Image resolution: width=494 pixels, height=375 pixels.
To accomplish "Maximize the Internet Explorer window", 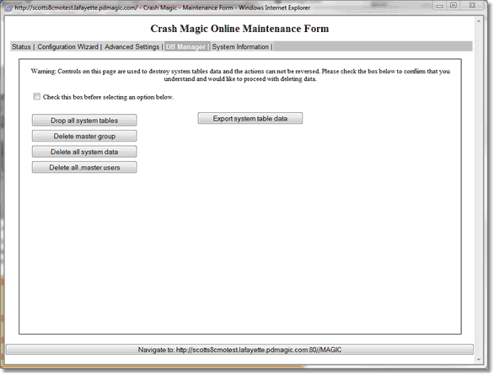I will (454, 6).
